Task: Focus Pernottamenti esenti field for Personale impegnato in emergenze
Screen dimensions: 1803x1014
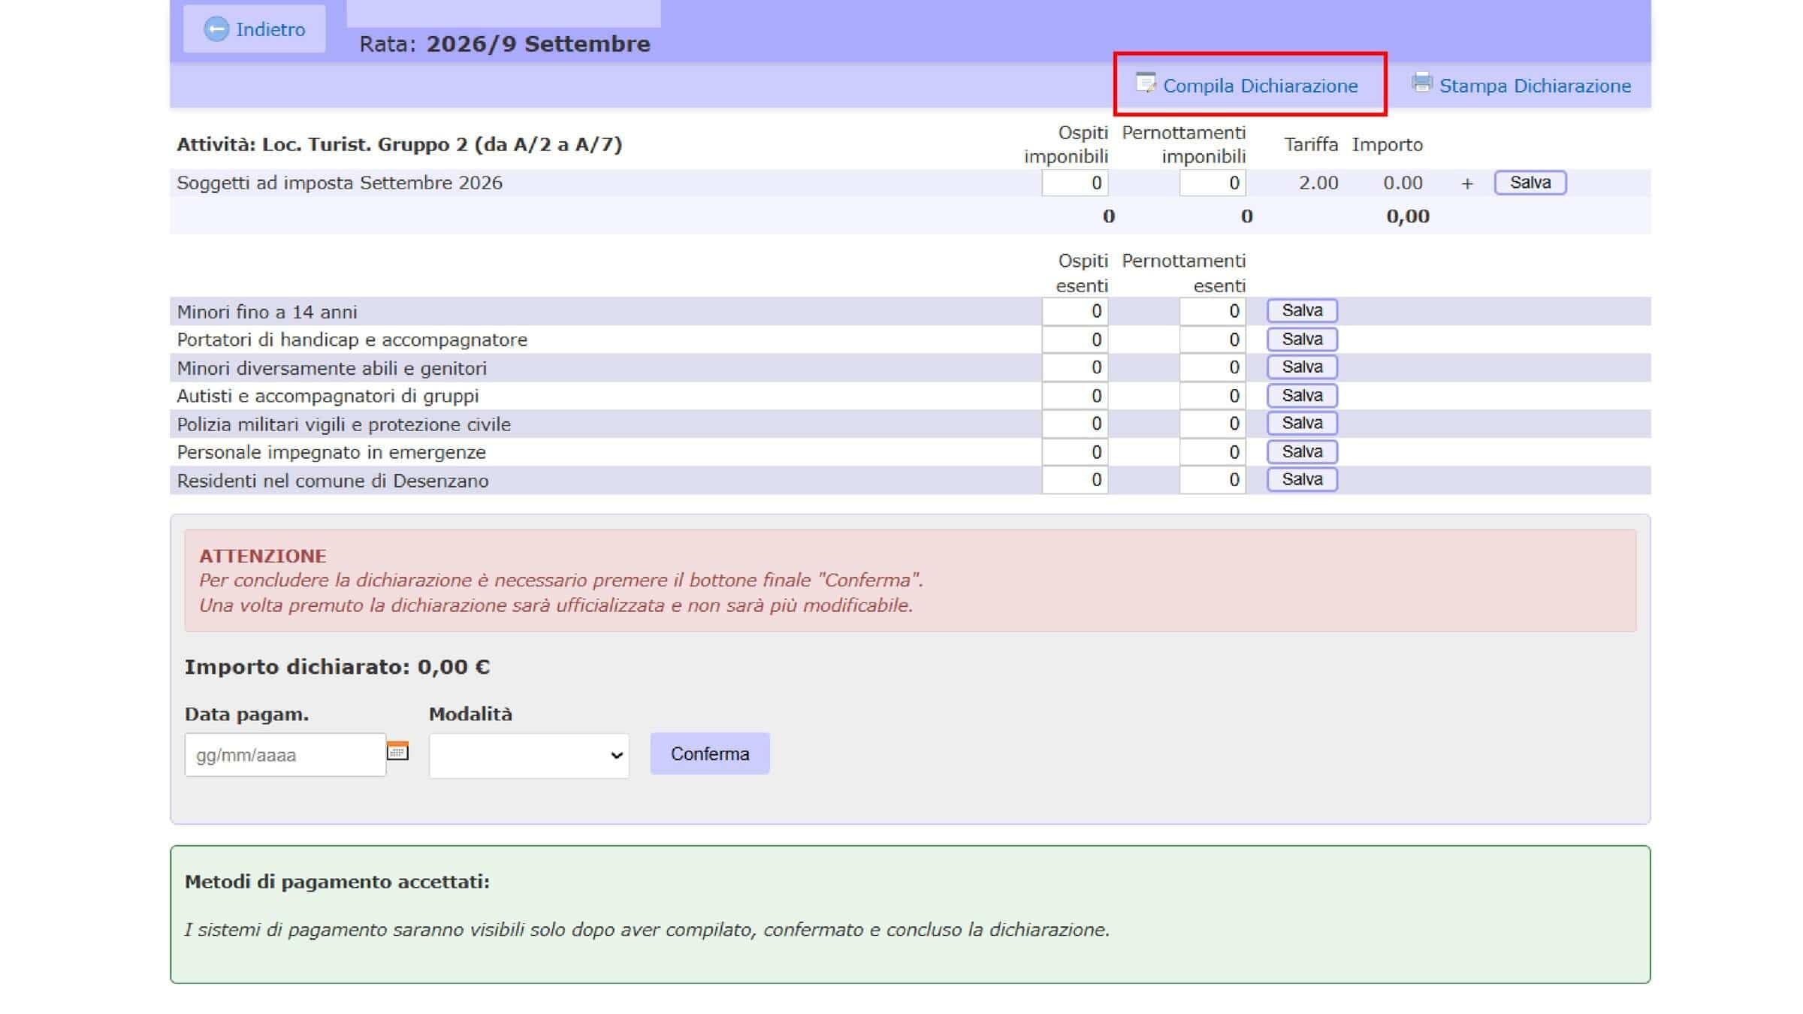Action: pyautogui.click(x=1213, y=452)
